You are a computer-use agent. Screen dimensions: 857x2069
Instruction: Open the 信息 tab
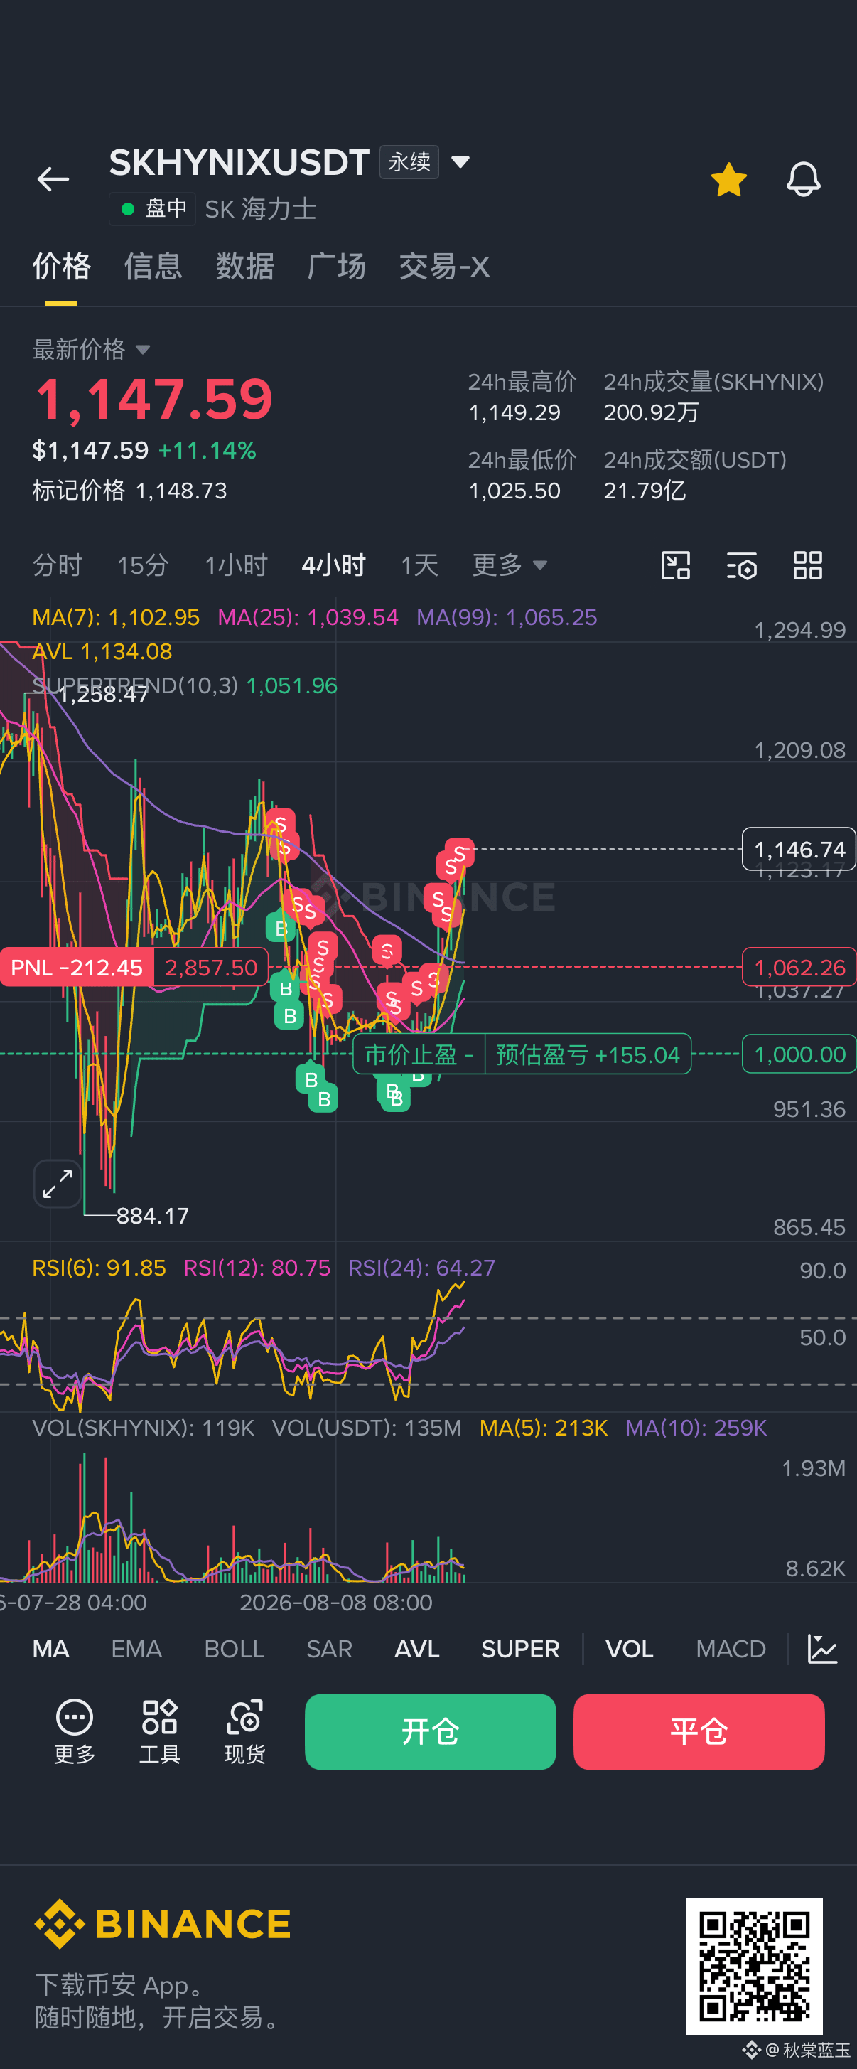coord(153,266)
